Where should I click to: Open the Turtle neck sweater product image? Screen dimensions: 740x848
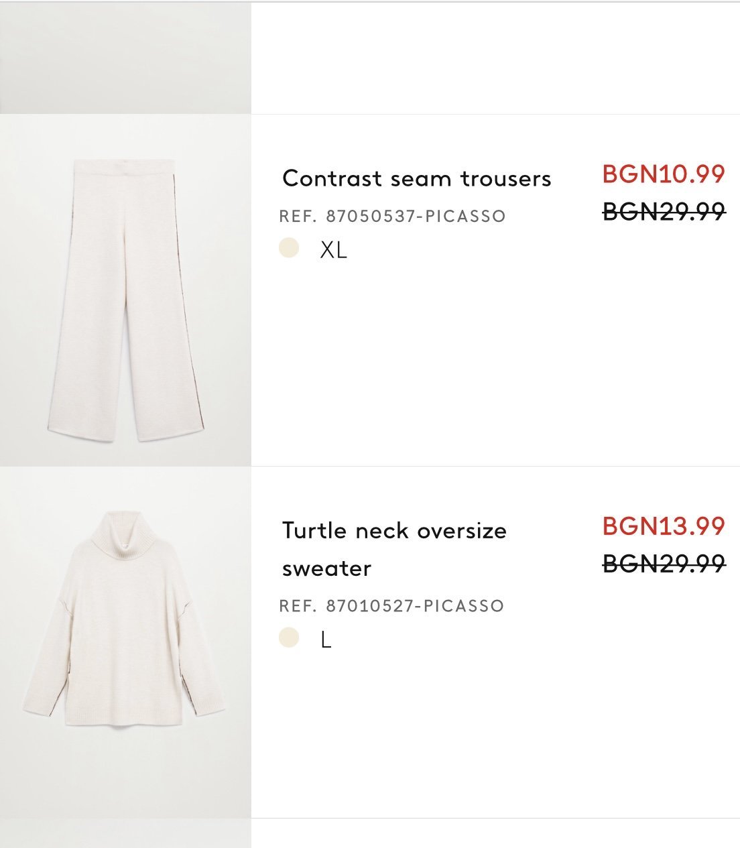(125, 642)
